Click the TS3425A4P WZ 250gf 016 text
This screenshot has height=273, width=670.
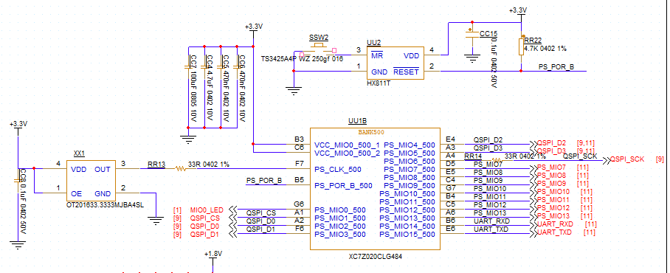(x=302, y=59)
